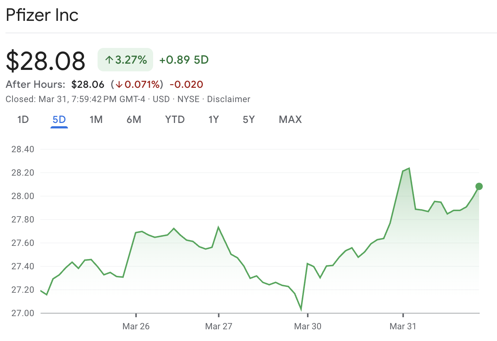Switch to the 1M time range tab
Image resolution: width=497 pixels, height=341 pixels.
point(96,119)
